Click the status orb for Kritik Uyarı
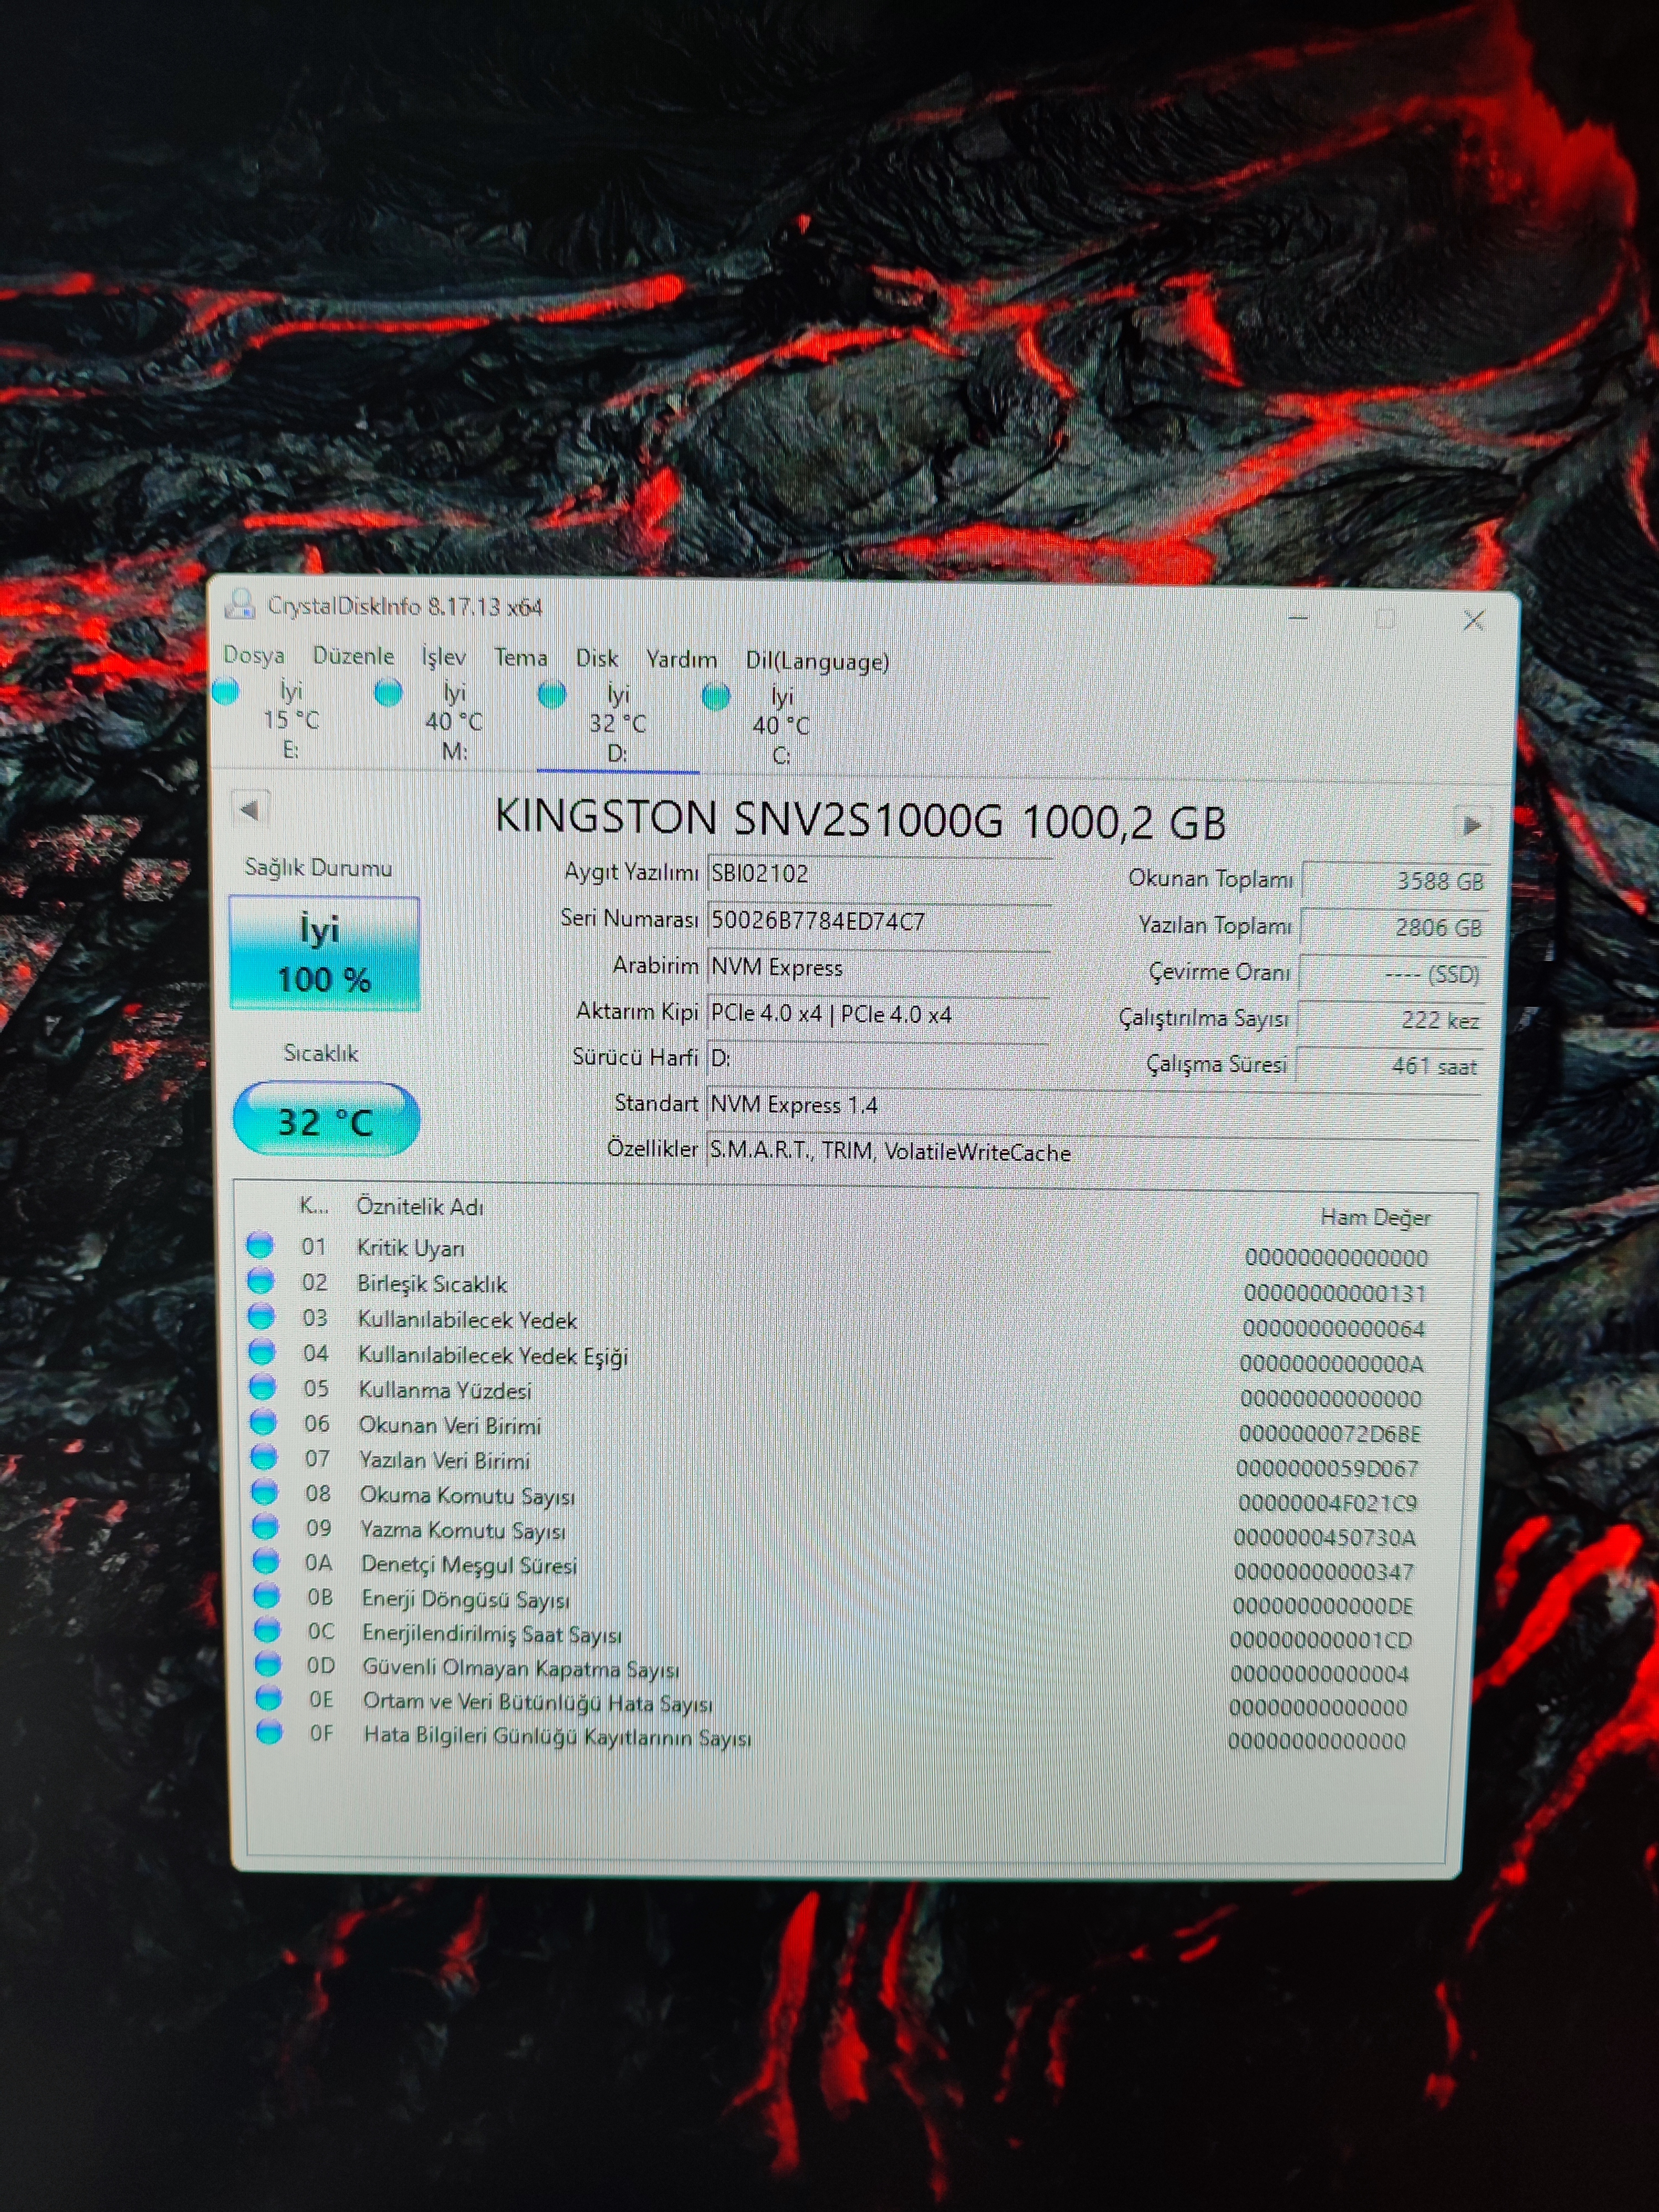Viewport: 1659px width, 2212px height. point(260,1245)
